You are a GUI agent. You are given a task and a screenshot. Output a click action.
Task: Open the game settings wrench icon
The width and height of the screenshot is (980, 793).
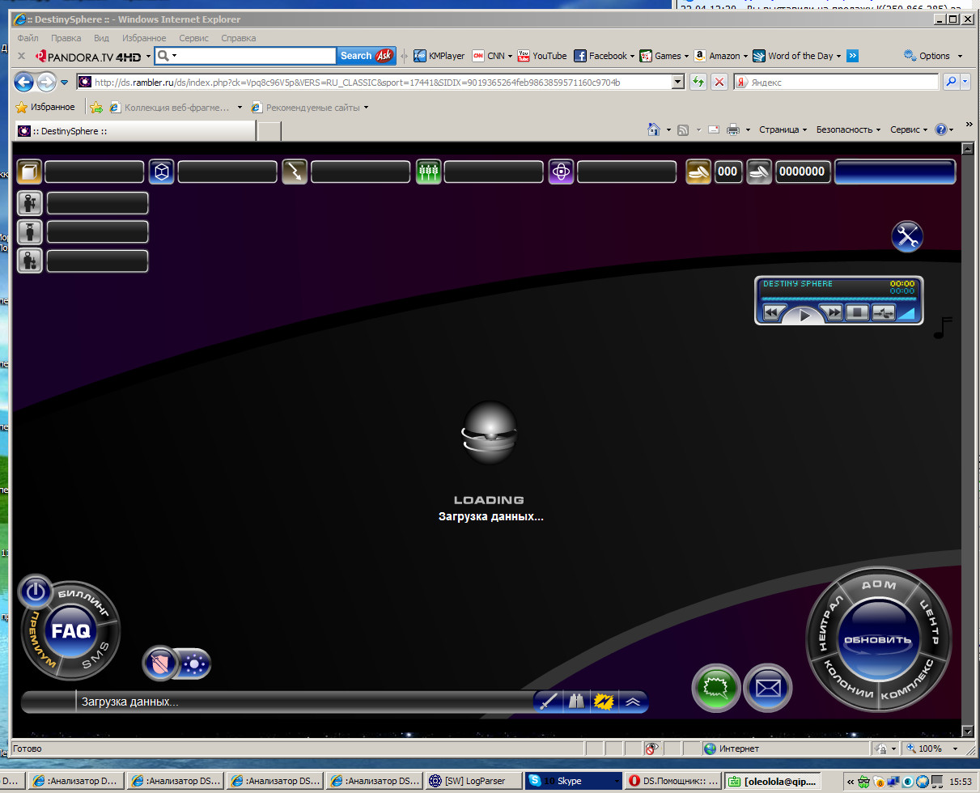pos(907,236)
